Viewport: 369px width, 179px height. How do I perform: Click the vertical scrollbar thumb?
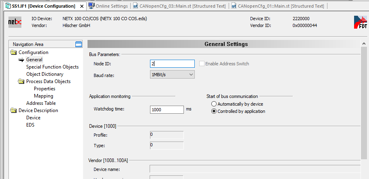[364, 104]
